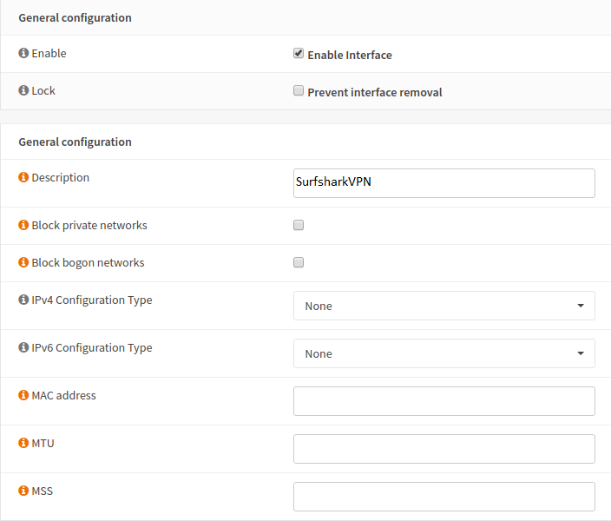
Task: Open help icon next to MTU
Action: (x=23, y=444)
